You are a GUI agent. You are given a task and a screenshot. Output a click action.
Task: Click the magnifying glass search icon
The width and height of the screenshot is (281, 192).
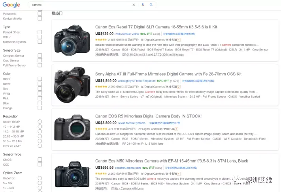pyautogui.click(x=151, y=5)
